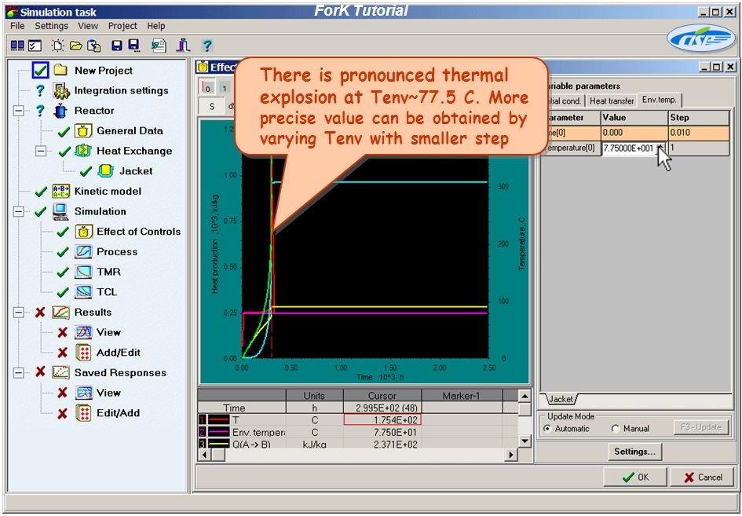This screenshot has width=742, height=516.
Task: Click the Results Add/Edit dice icon
Action: click(x=83, y=353)
